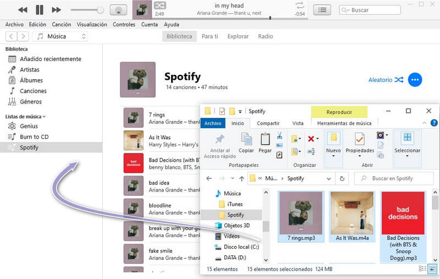
Task: Select the bad idea song row
Action: 161,186
